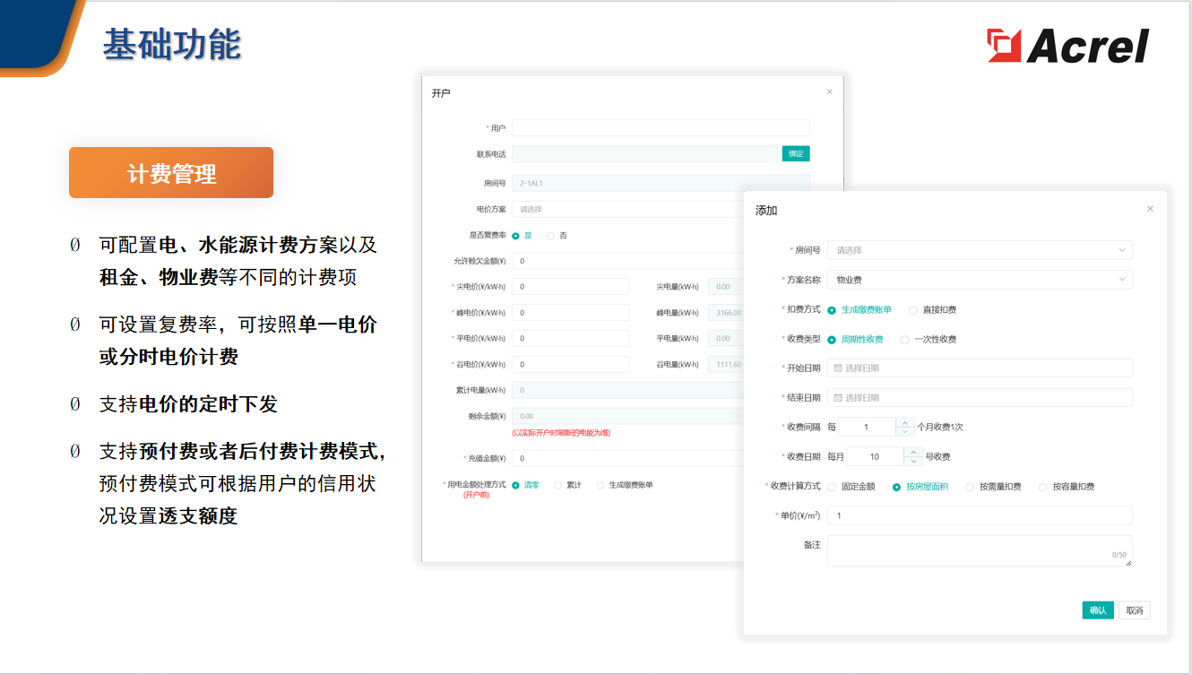Close the 添加 dialog
Image resolution: width=1192 pixels, height=675 pixels.
coord(1150,208)
